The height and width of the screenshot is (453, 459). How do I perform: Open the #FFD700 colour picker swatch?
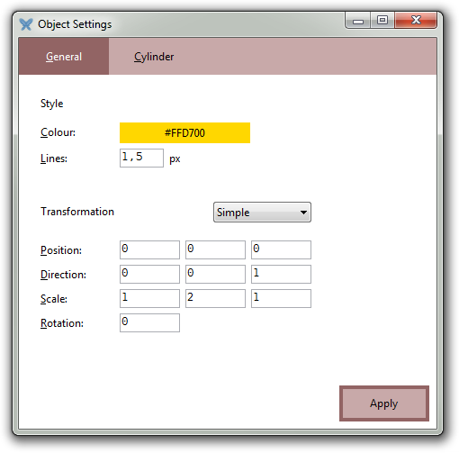(x=184, y=132)
